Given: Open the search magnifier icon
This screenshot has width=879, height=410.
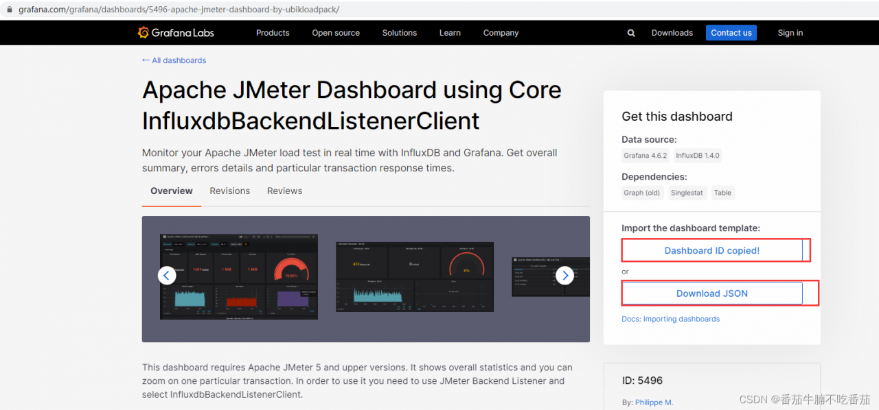Looking at the screenshot, I should 631,33.
